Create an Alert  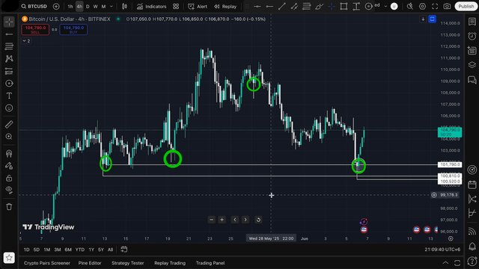tap(198, 7)
